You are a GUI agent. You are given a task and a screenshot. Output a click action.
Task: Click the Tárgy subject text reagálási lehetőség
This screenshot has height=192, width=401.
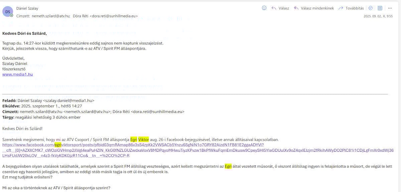(48, 117)
